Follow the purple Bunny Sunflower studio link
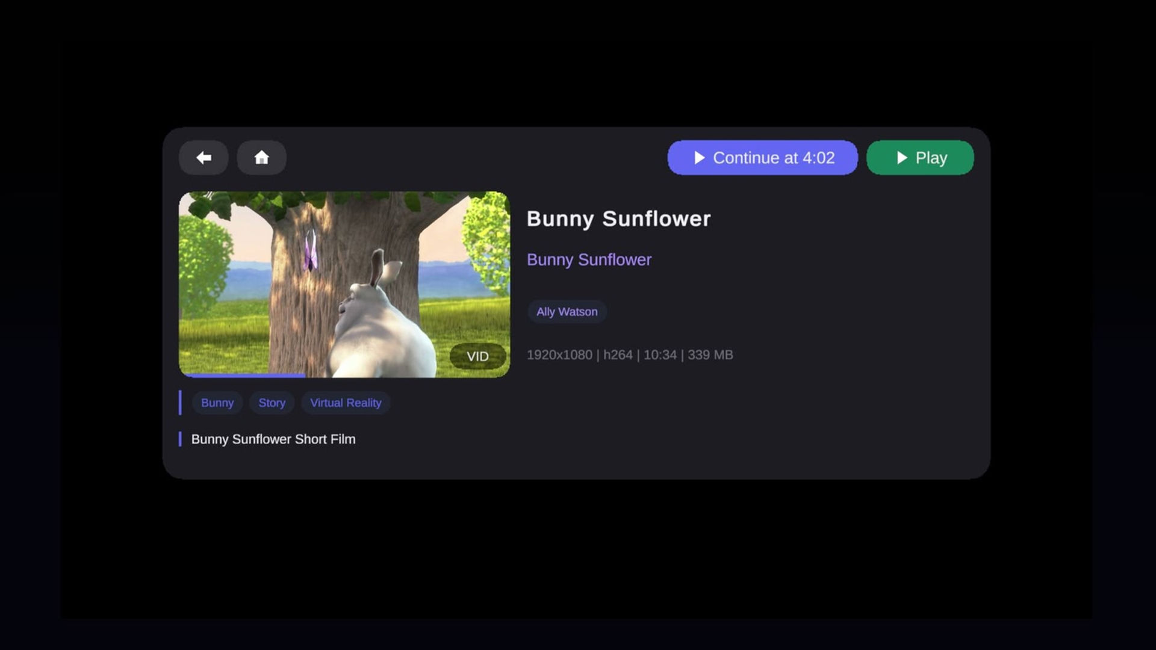Viewport: 1156px width, 650px height. [x=589, y=259]
